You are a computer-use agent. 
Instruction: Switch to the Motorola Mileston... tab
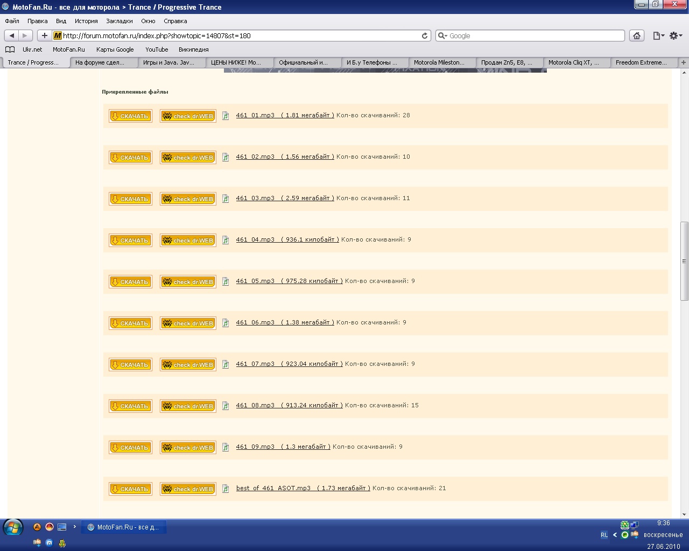442,62
